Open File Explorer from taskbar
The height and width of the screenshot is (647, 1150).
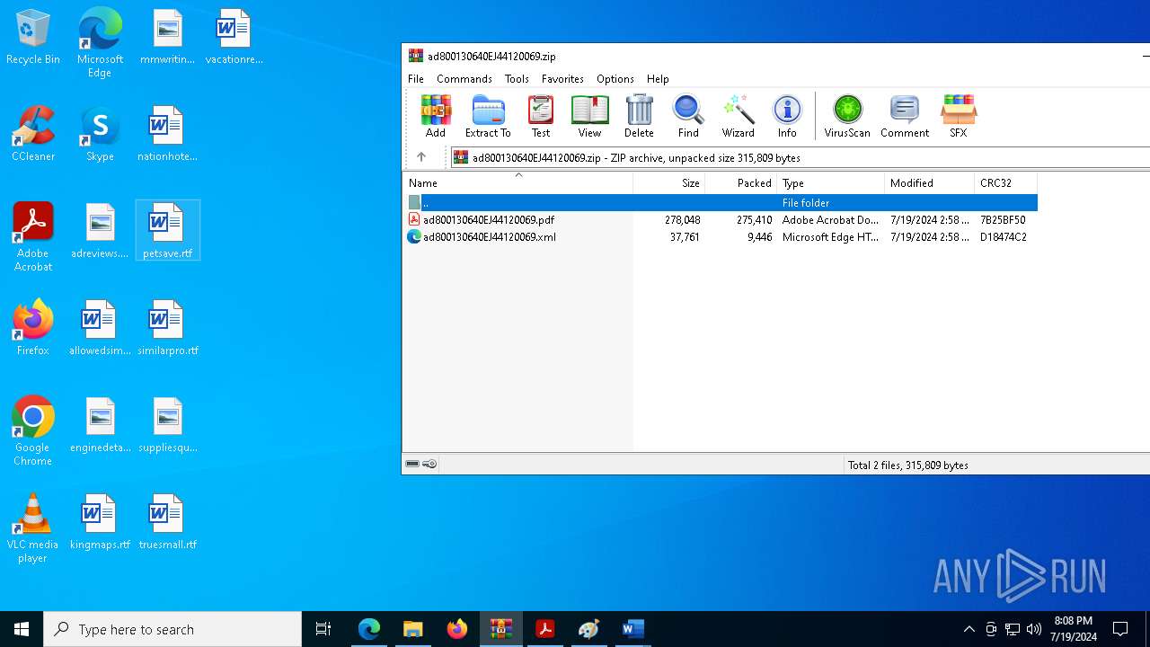click(412, 629)
